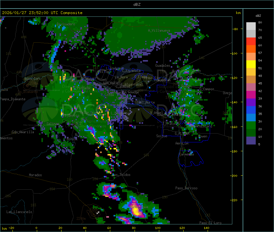
Task: Pick the light grey 70-80 dBZ legend swatch
Action: pyautogui.click(x=251, y=26)
